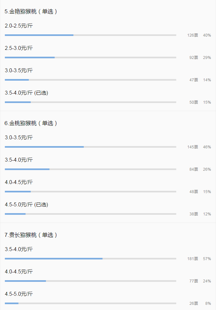Choose 4.0-4.5元/斤 under 贵长猕猴桃
Screen dimensions: 216x310
(x=19, y=271)
